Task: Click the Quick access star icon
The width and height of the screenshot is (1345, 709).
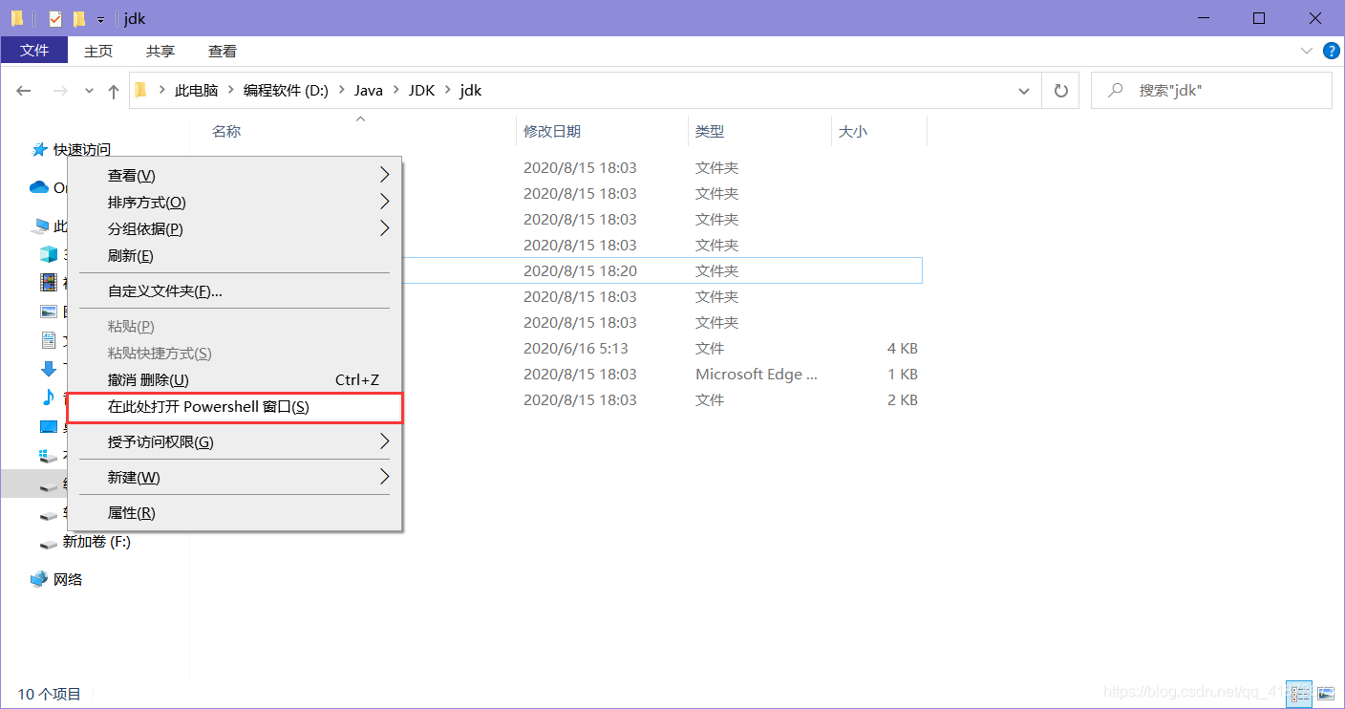Action: (x=39, y=149)
